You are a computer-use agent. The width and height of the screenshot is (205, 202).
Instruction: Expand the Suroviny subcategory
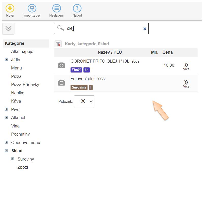pyautogui.click(x=13, y=159)
